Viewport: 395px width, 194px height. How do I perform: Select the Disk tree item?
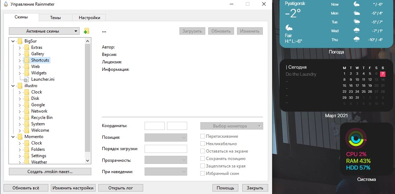coord(35,98)
